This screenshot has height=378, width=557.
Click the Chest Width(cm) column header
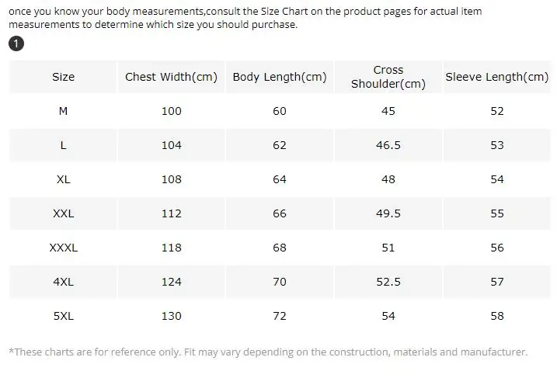tap(171, 77)
